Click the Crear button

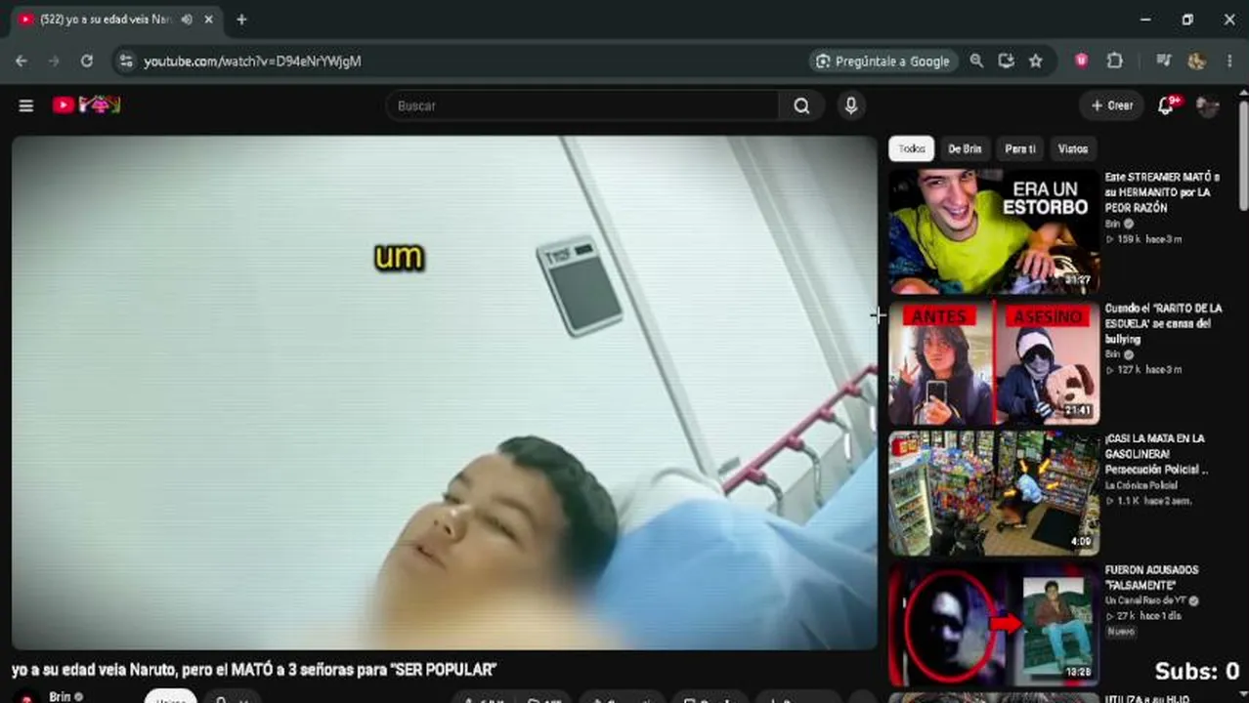(x=1111, y=105)
